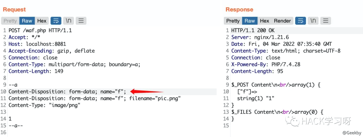The image size is (363, 137).
Task: Show non-printable \n characters in Request
Action: (x=69, y=21)
